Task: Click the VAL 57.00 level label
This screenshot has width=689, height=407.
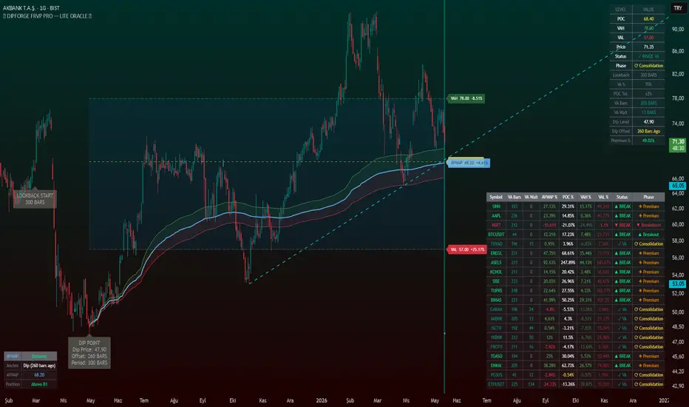Action: (466, 249)
